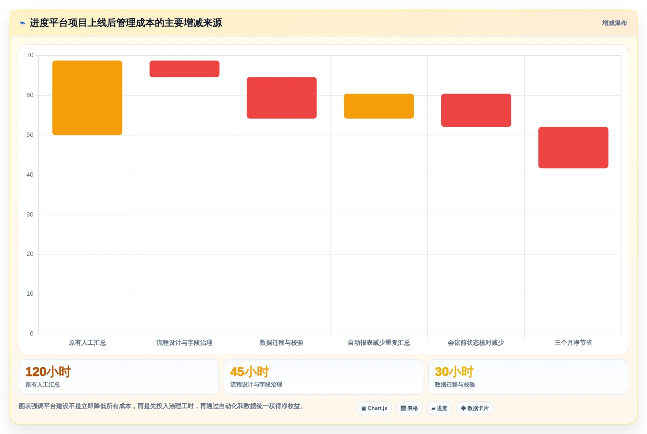This screenshot has width=647, height=434.
Task: Click y-axis value 30
Action: click(x=30, y=215)
